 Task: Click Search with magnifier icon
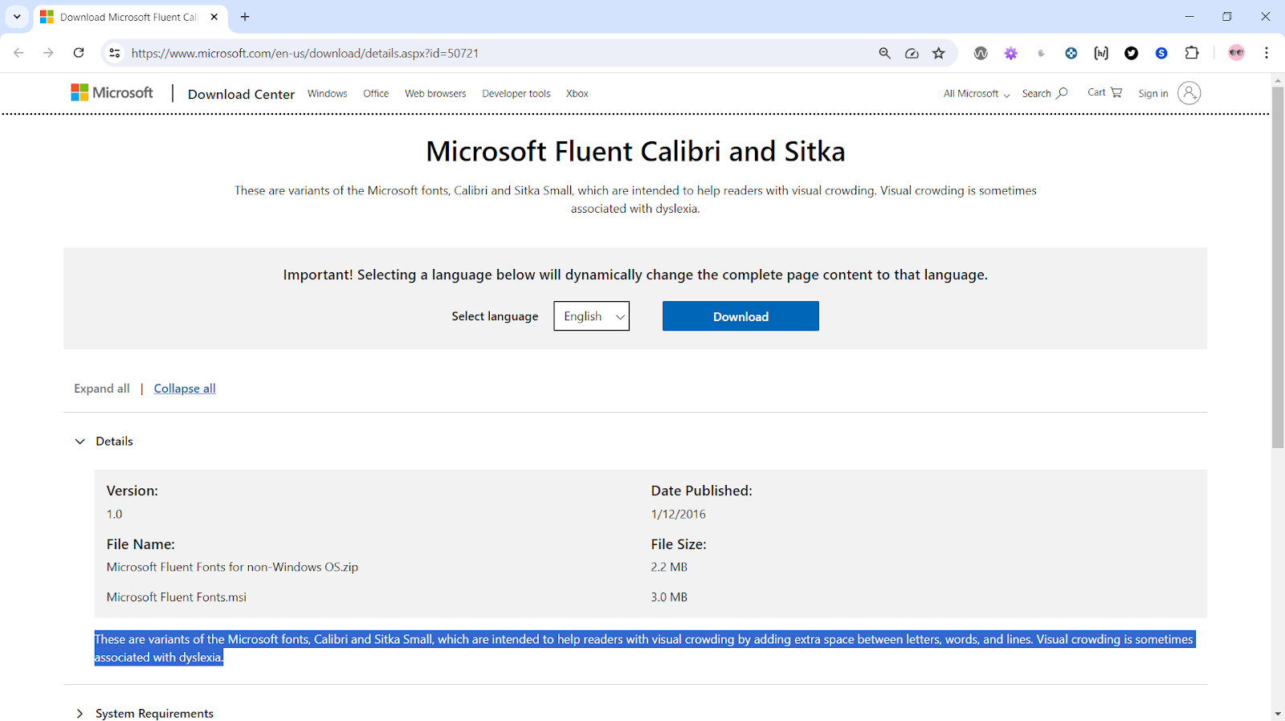[x=1045, y=93]
